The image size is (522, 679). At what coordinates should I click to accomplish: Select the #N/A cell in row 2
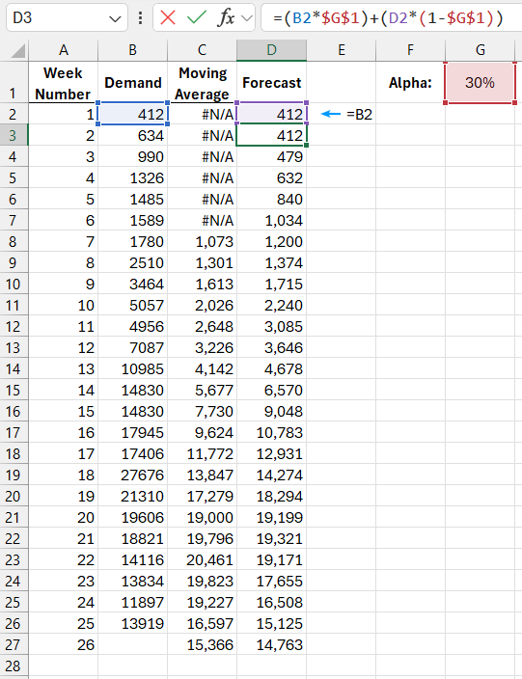coord(202,115)
